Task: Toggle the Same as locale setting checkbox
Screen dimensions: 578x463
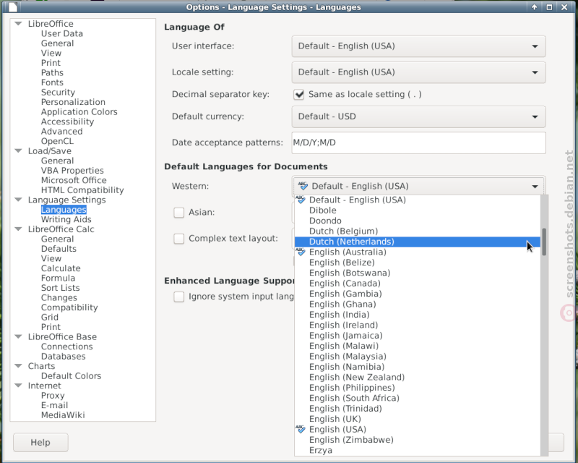Action: [x=298, y=95]
